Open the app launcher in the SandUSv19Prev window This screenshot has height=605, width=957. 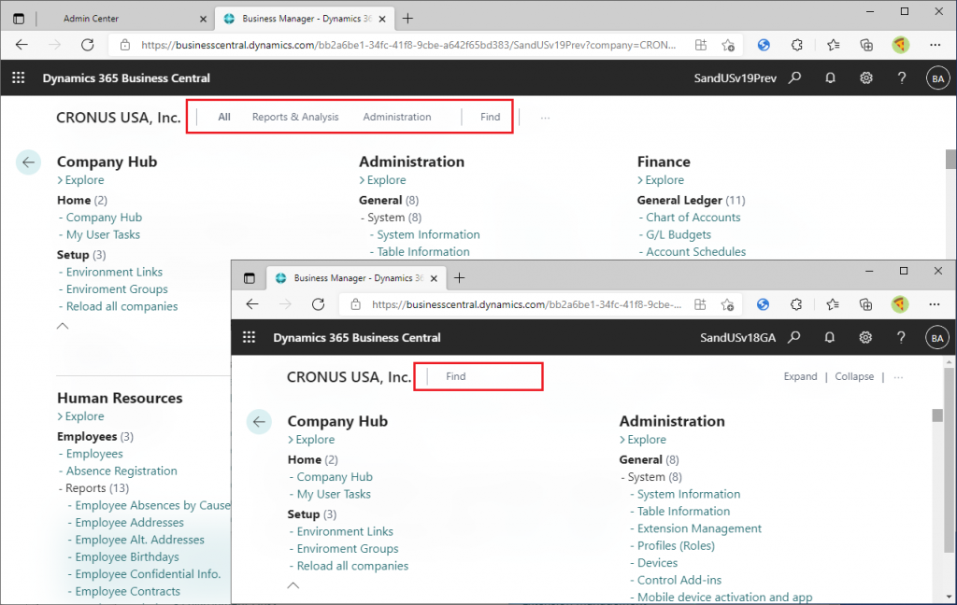coord(19,78)
